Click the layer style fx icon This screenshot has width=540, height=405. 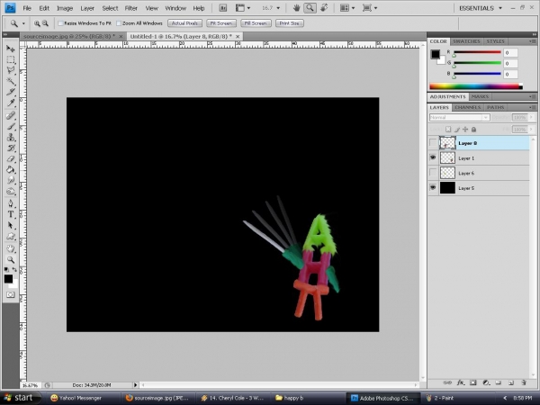[461, 382]
